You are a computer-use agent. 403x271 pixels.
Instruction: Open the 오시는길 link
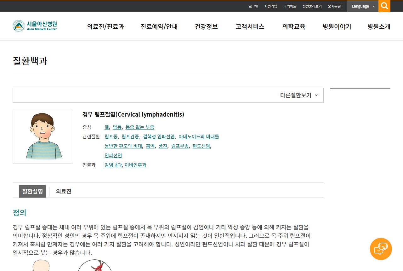pyautogui.click(x=334, y=6)
